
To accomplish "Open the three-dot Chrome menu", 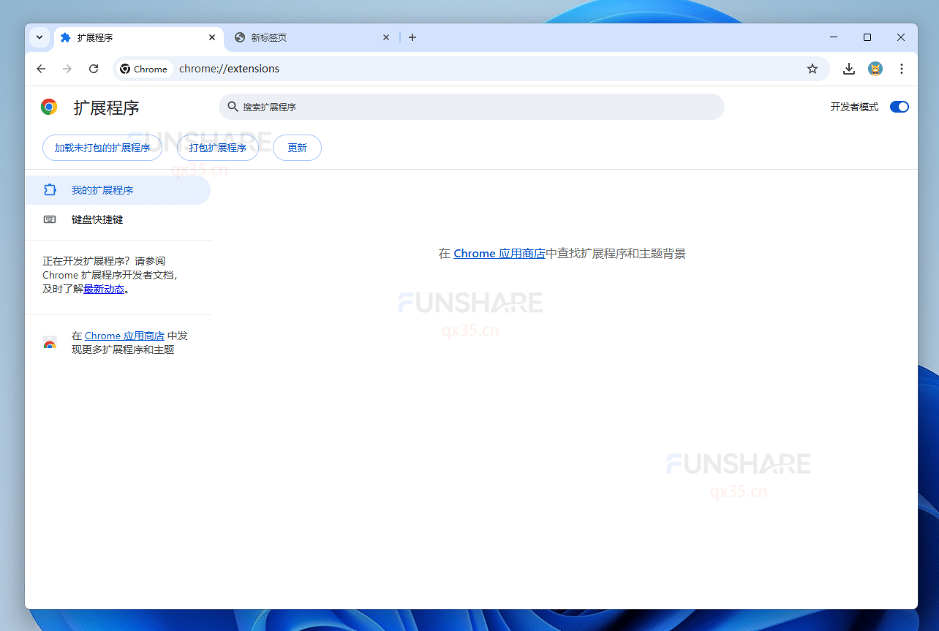I will pyautogui.click(x=902, y=68).
